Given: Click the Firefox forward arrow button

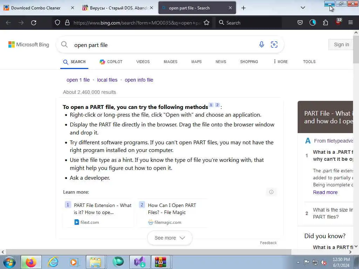Looking at the screenshot, I should tap(21, 23).
